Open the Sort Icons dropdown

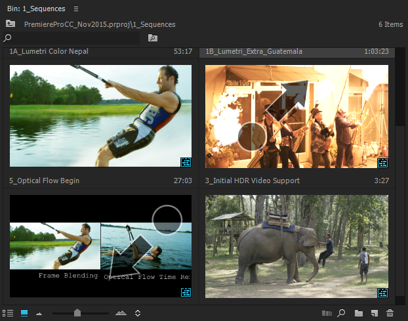pos(138,314)
